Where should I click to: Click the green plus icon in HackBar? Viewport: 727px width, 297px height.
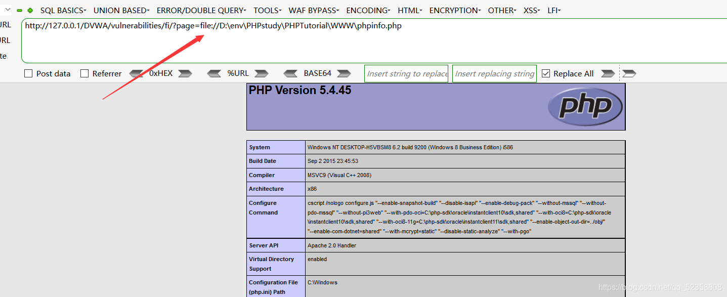coord(30,10)
